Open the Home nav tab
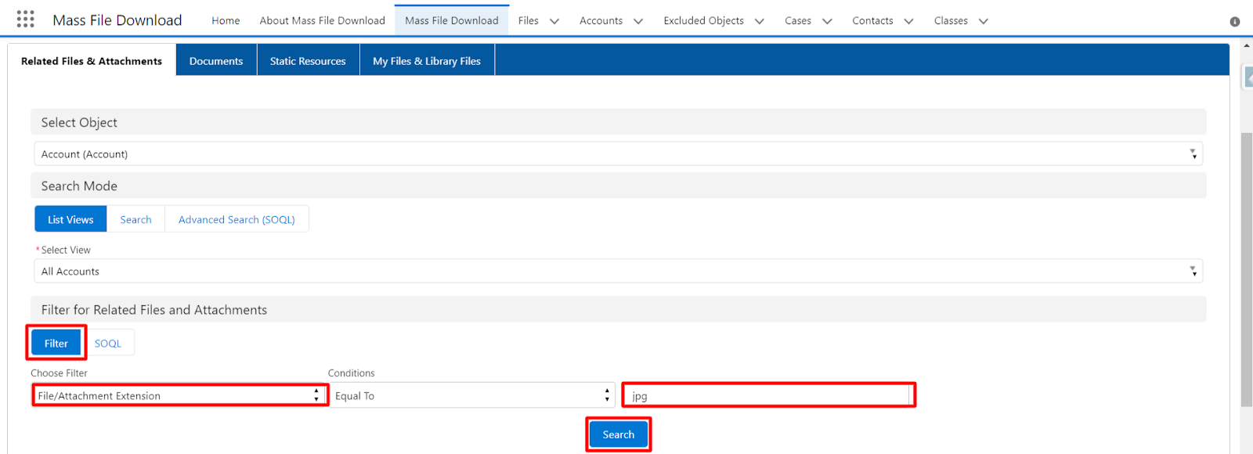The image size is (1253, 454). point(226,20)
